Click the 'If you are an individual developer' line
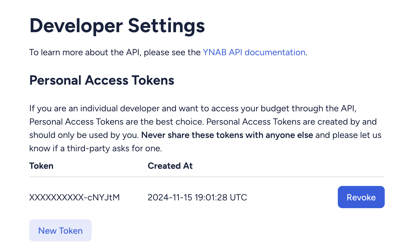The width and height of the screenshot is (400, 252). click(193, 108)
